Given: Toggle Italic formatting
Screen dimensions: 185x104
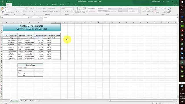Looking at the screenshot, I should 19,12.
